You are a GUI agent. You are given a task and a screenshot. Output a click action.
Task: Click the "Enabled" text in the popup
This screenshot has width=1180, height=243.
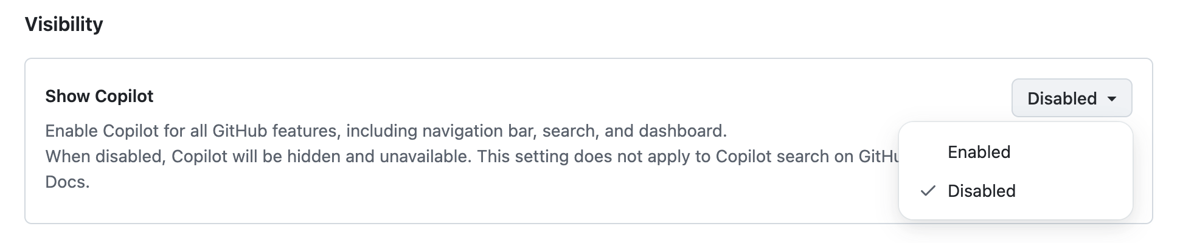pos(979,152)
